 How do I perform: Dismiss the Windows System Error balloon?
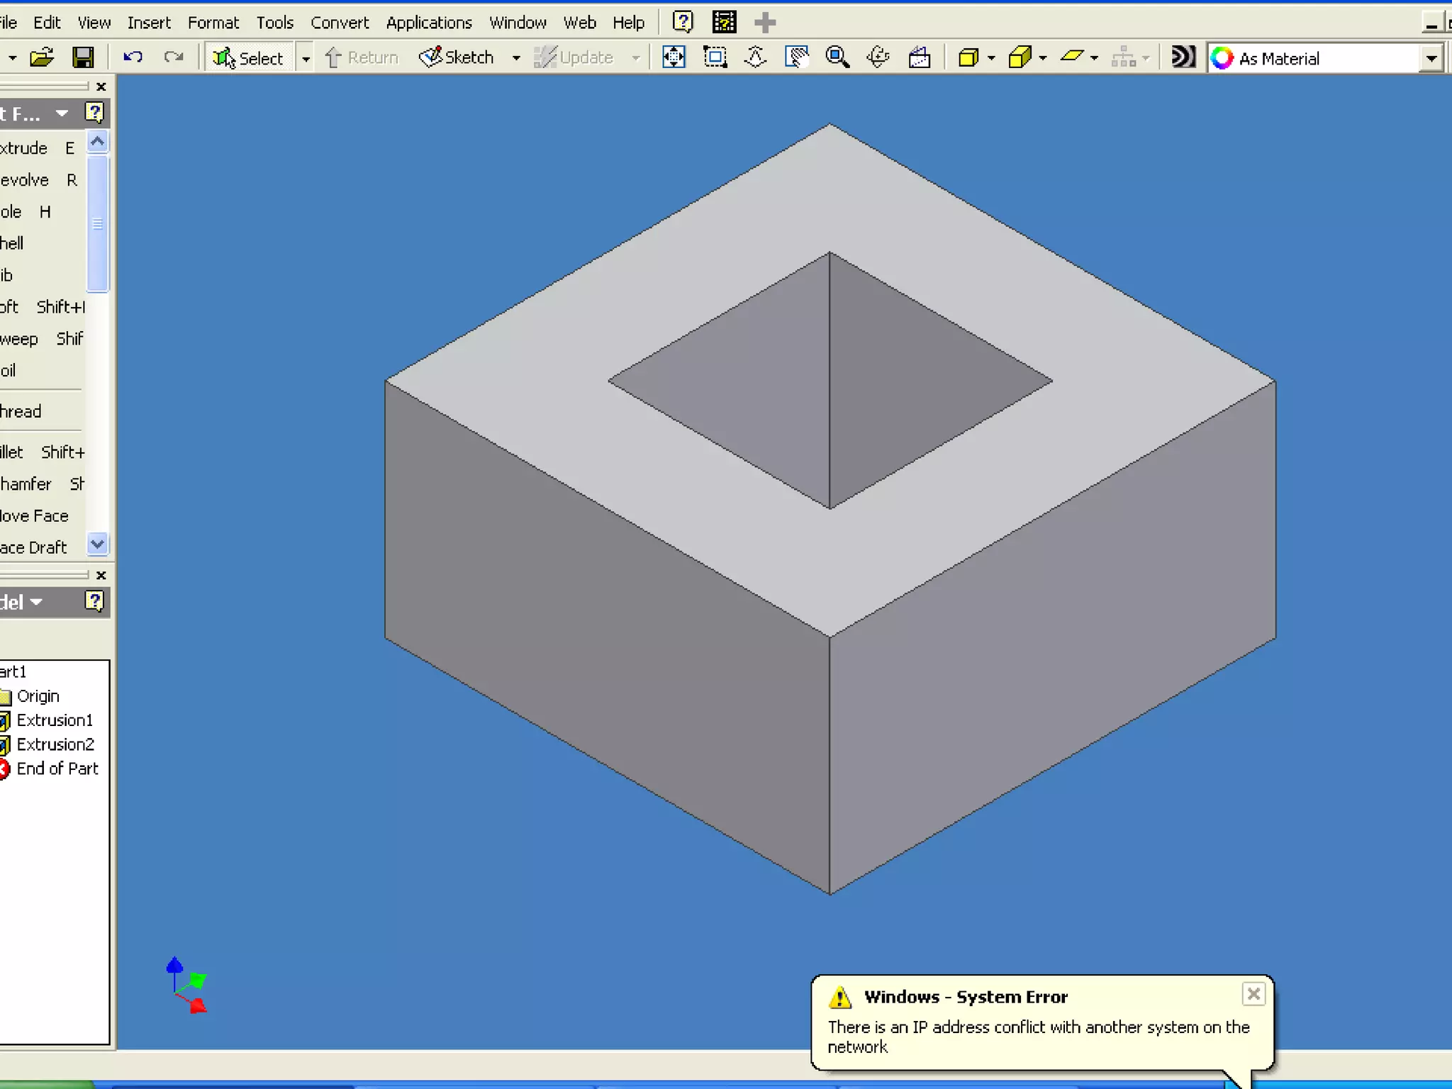(x=1253, y=994)
